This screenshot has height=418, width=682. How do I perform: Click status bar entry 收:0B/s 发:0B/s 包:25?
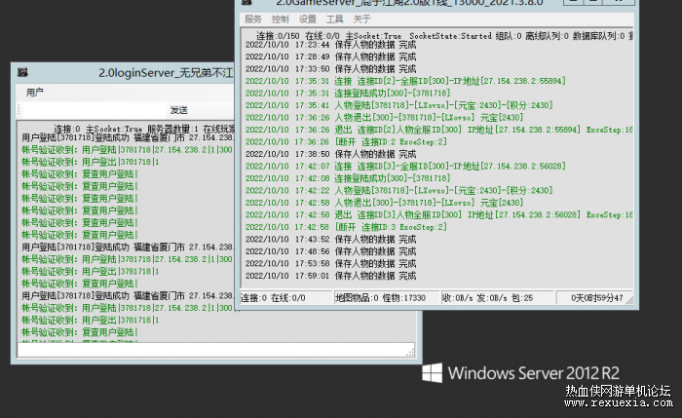point(487,298)
